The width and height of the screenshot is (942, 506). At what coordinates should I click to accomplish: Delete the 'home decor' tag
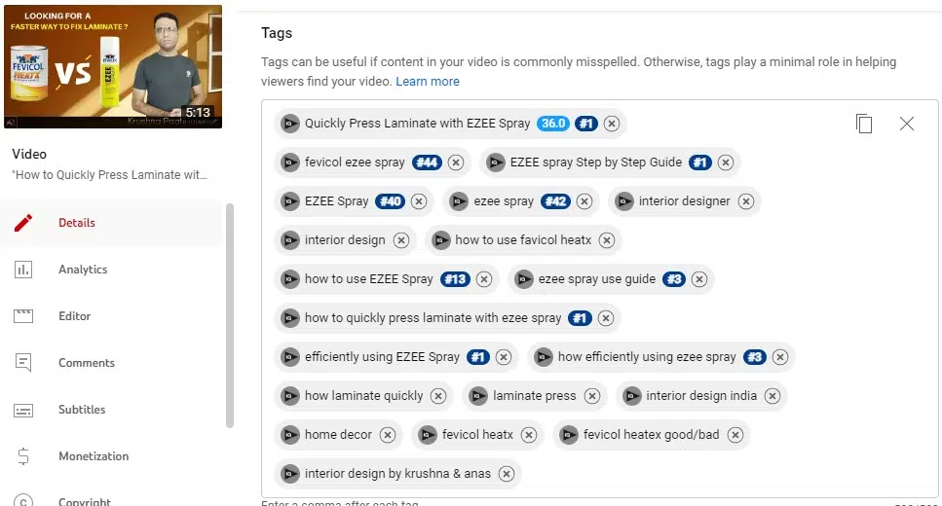(388, 435)
